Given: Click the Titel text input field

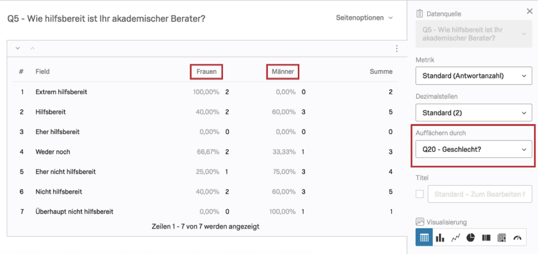Looking at the screenshot, I should click(x=480, y=194).
